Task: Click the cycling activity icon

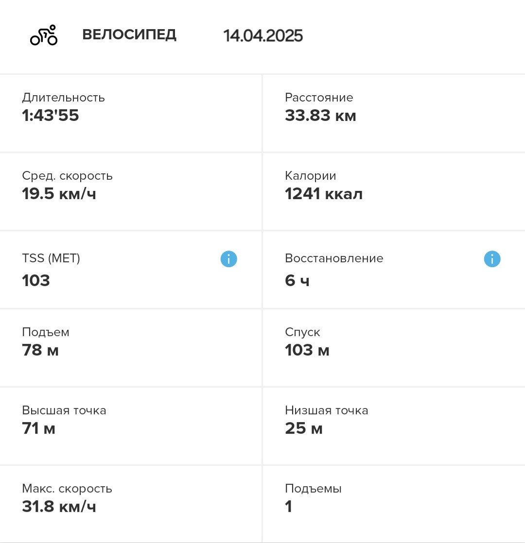Action: (x=44, y=35)
